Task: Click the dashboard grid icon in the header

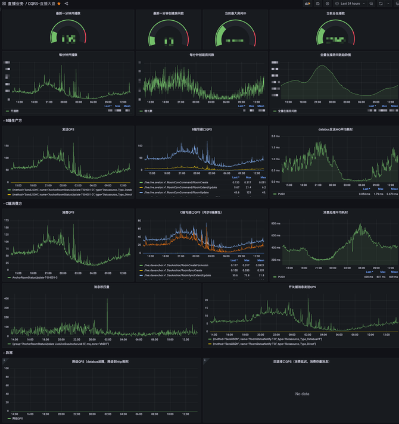Action: [4, 4]
